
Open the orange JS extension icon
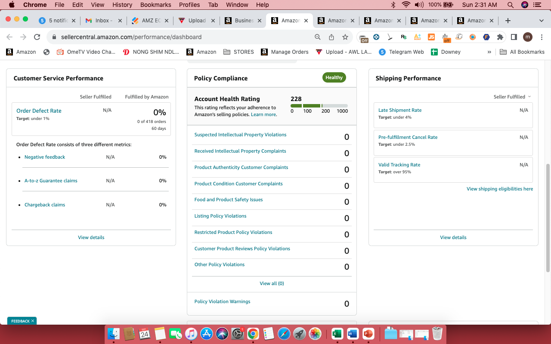coord(431,37)
